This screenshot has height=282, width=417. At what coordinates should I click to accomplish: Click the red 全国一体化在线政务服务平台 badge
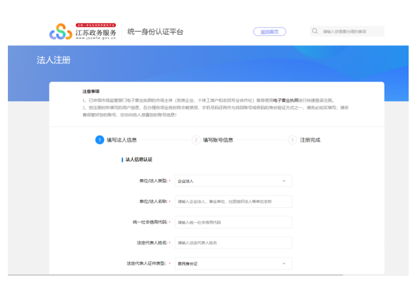pyautogui.click(x=96, y=25)
